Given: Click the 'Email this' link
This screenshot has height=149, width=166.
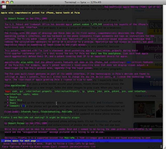Looking at the screenshot, I should click(x=16, y=100).
